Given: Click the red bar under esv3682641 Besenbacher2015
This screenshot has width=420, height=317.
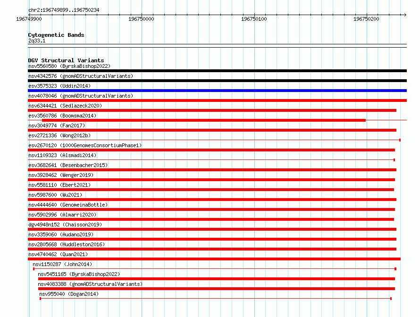Looking at the screenshot, I should tap(212, 170).
